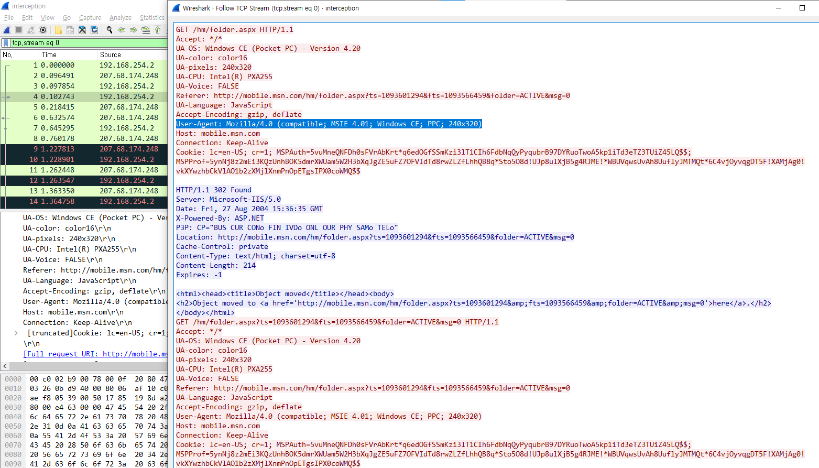This screenshot has width=819, height=468.
Task: Click the Find packet magnifier icon
Action: pos(110,30)
